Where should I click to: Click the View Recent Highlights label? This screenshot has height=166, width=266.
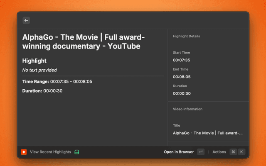(50, 152)
